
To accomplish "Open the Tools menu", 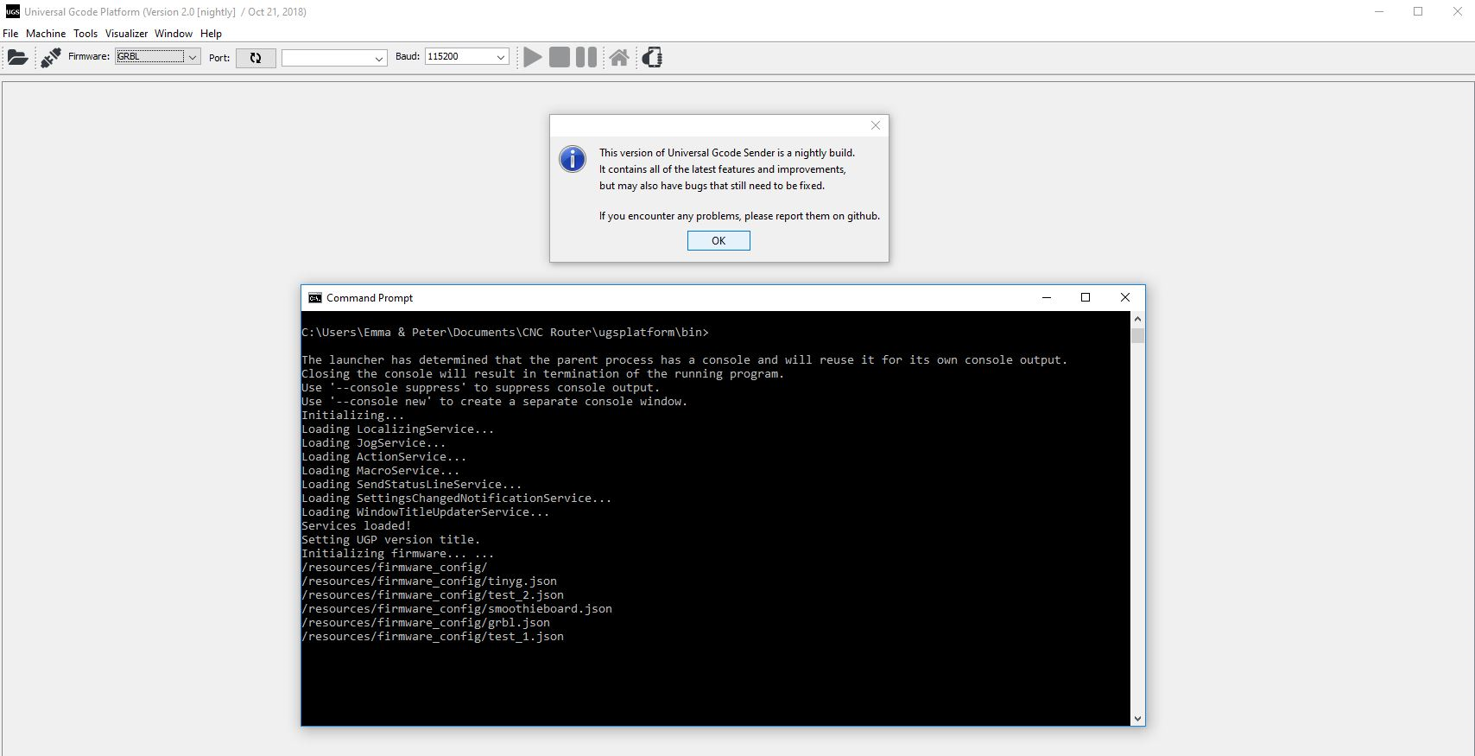I will click(85, 34).
